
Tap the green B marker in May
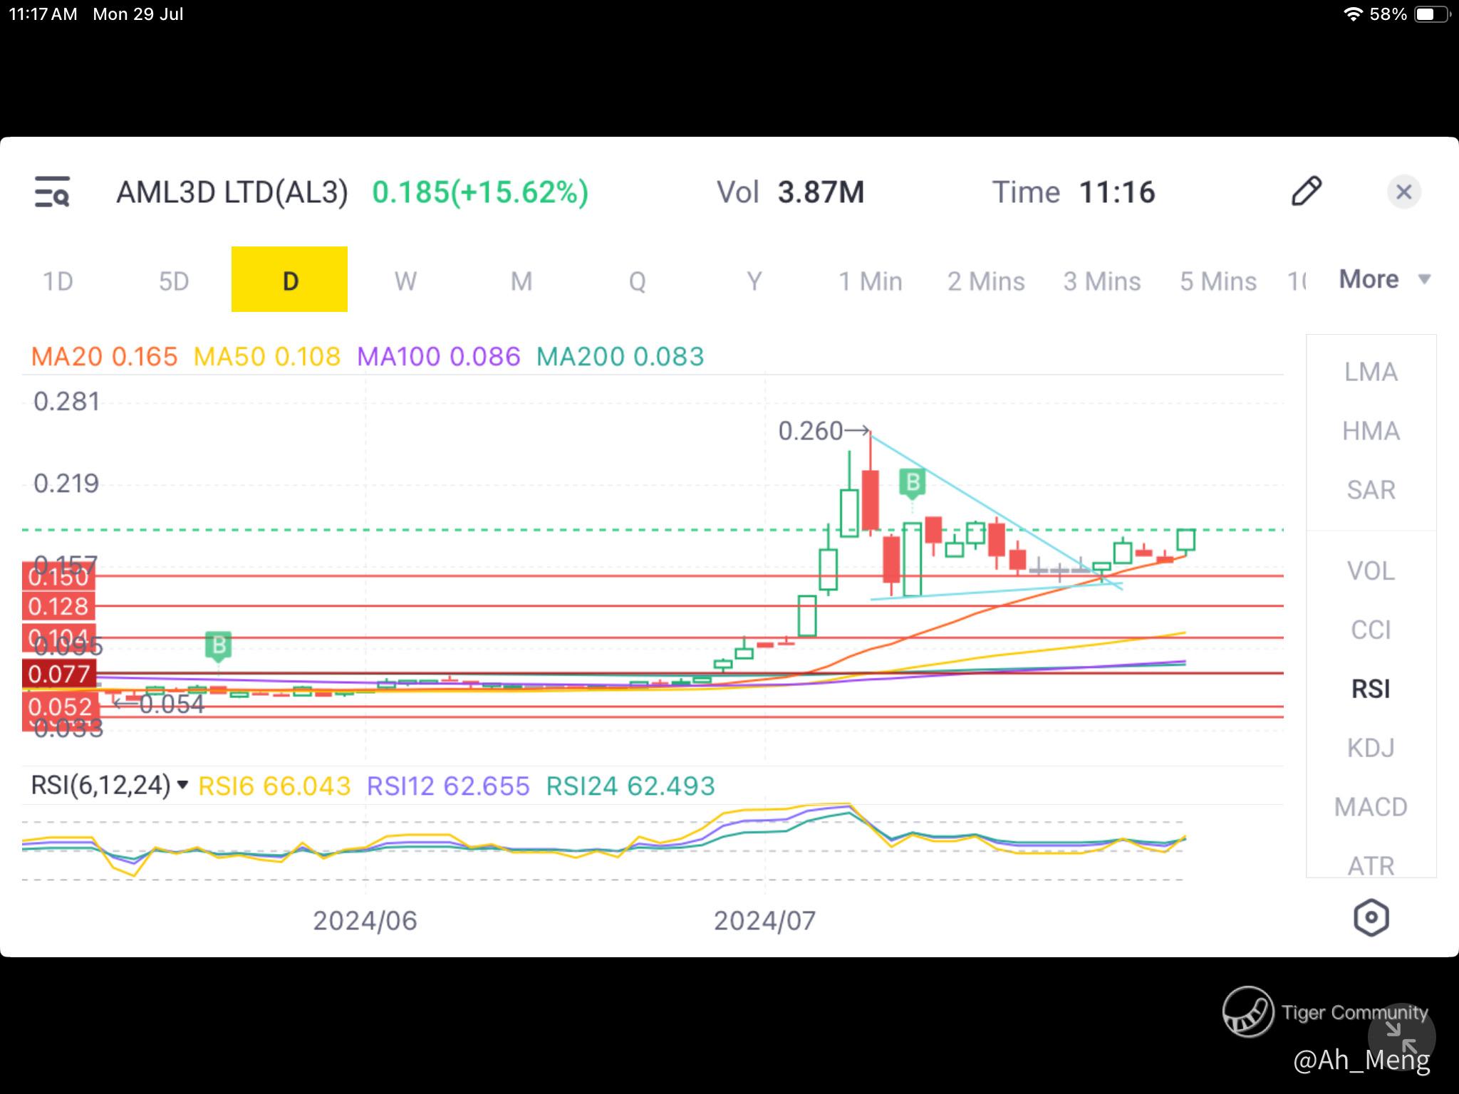(x=219, y=645)
